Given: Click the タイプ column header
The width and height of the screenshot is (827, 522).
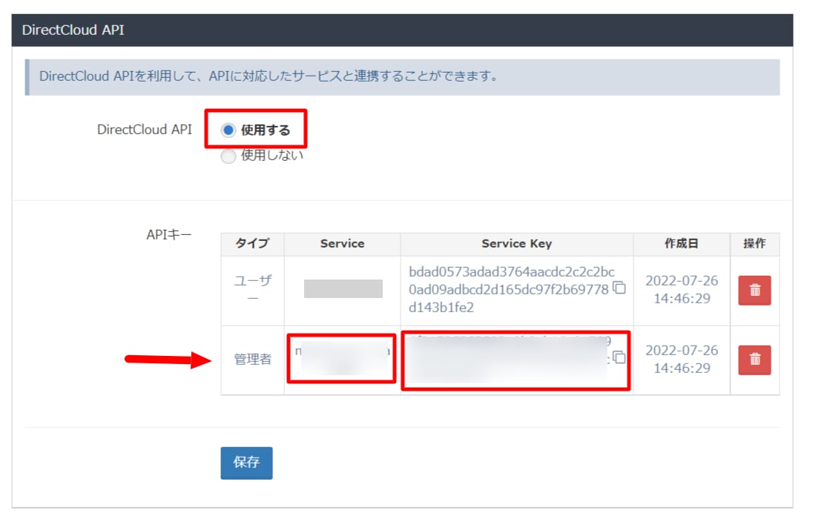Looking at the screenshot, I should (x=252, y=244).
